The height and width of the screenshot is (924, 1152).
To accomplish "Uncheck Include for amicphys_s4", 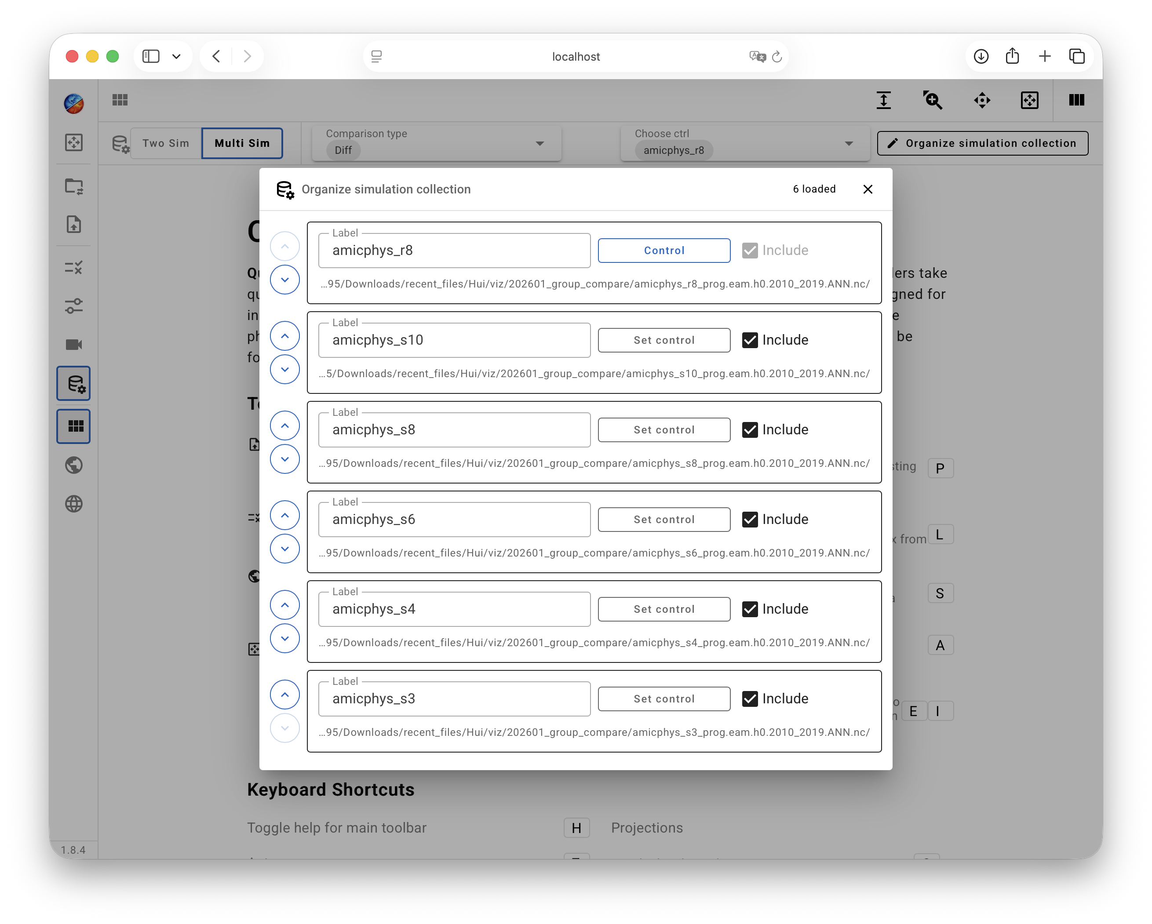I will tap(750, 609).
